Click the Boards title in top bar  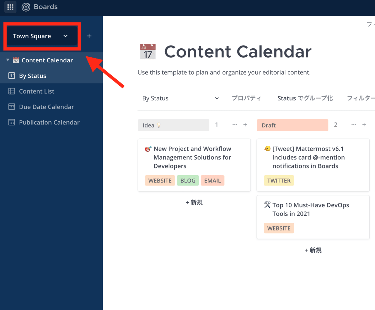46,7
